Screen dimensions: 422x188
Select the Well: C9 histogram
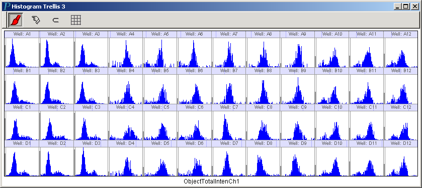[298, 125]
